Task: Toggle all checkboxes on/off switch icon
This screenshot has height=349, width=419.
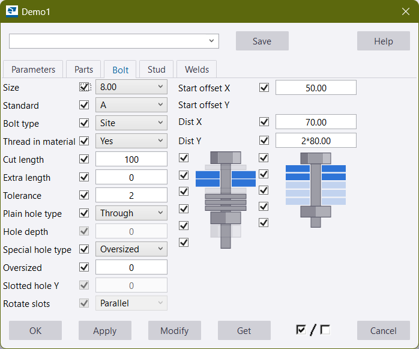Action: (x=313, y=330)
